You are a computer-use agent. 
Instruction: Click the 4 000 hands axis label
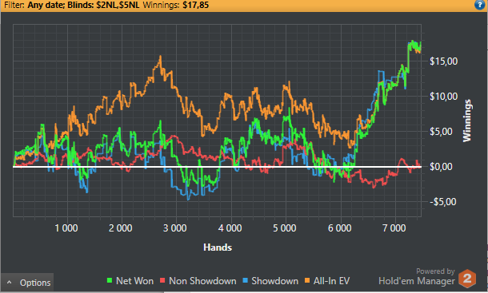coord(230,228)
